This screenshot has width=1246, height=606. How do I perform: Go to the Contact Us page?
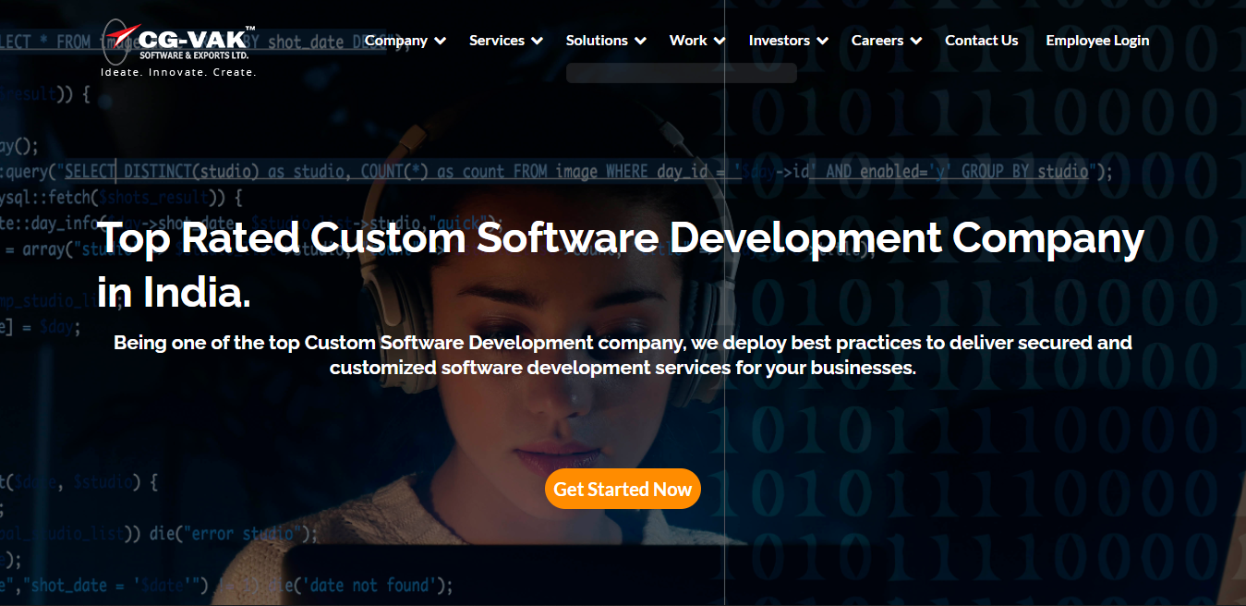coord(981,41)
